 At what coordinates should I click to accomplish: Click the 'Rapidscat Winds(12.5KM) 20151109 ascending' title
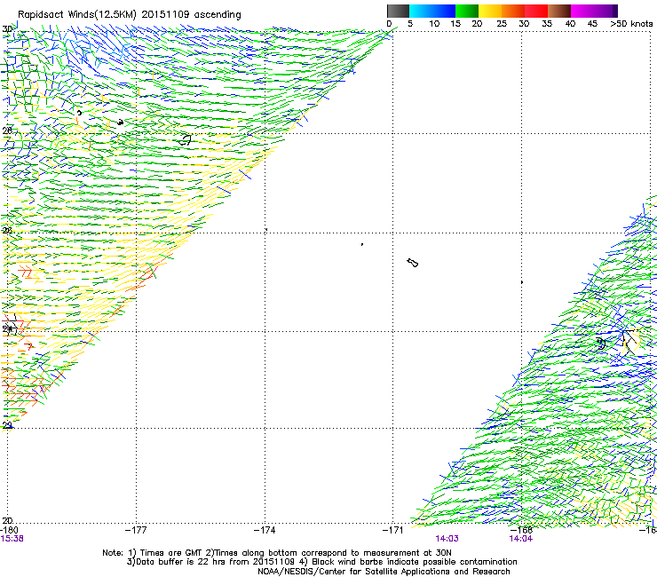click(x=130, y=15)
